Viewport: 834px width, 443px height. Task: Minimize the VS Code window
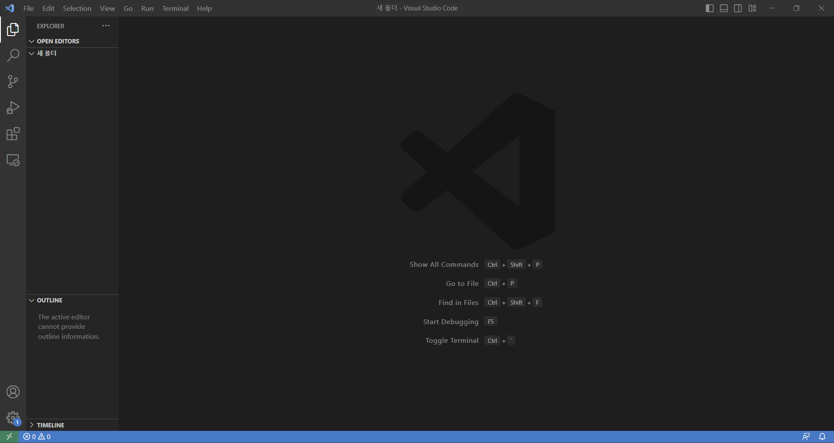click(x=772, y=8)
